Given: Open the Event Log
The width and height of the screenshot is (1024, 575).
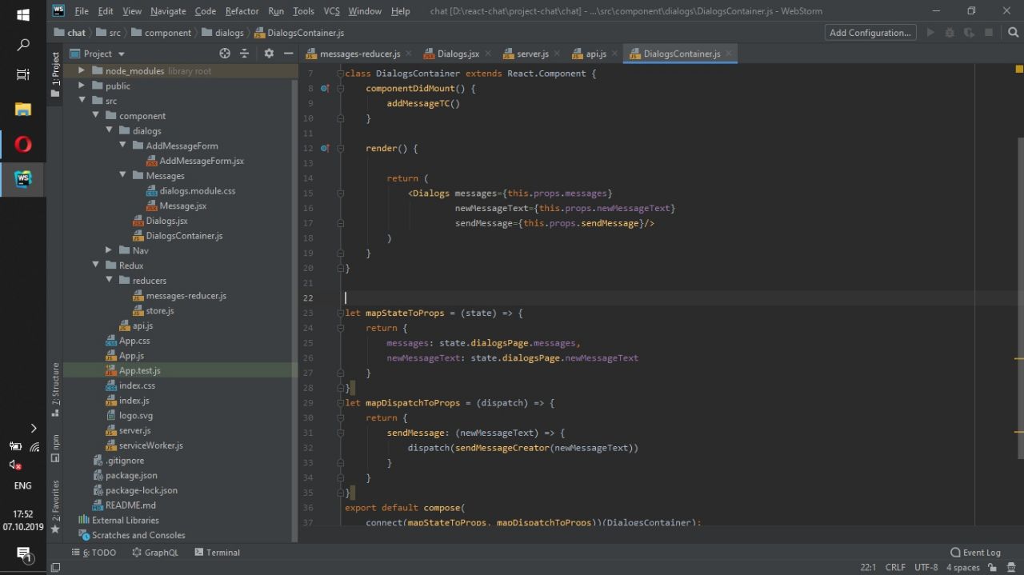Looking at the screenshot, I should 975,553.
